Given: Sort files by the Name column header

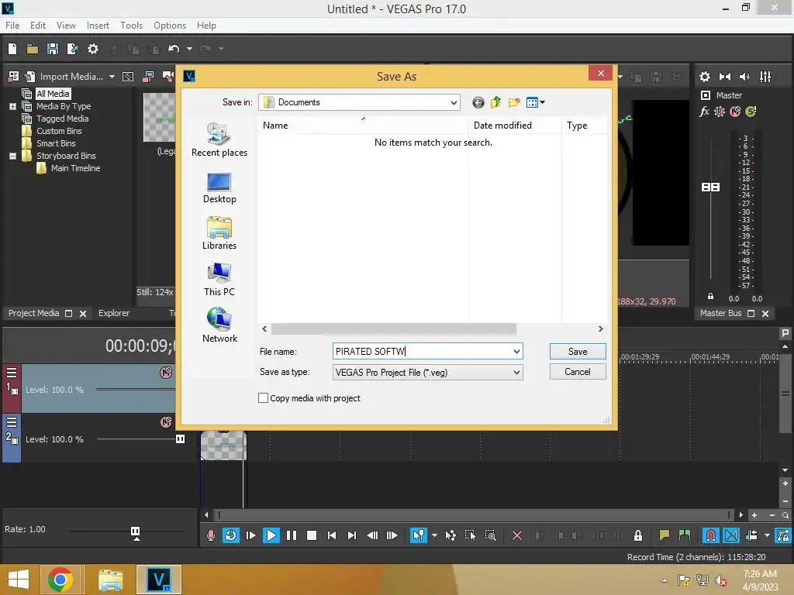Looking at the screenshot, I should [x=363, y=125].
